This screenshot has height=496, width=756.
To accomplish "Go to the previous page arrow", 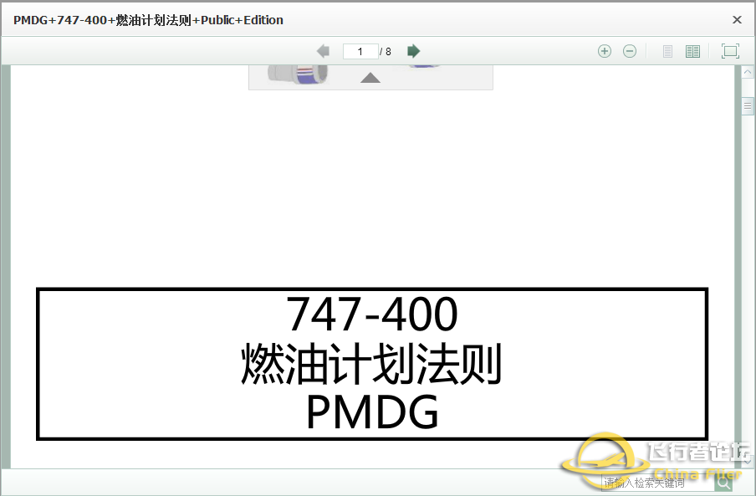I will [323, 50].
